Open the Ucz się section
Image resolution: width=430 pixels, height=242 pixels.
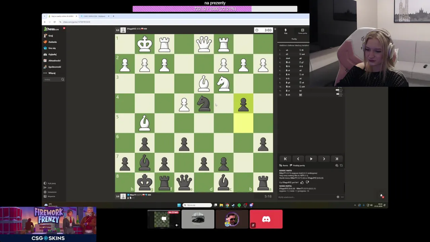pos(50,48)
